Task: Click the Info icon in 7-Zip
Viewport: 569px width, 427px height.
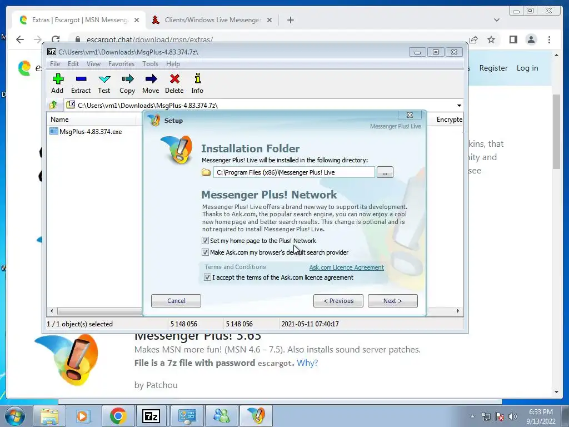Action: pos(197,83)
